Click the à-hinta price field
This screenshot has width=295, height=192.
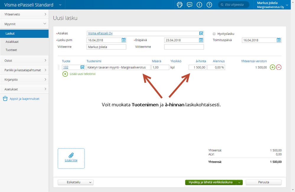(x=198, y=67)
